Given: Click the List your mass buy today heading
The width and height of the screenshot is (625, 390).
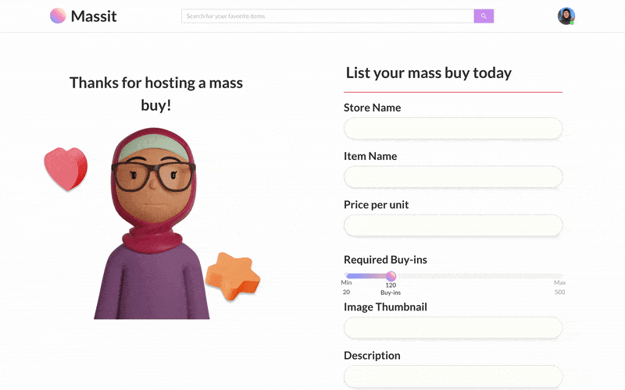Looking at the screenshot, I should 428,73.
